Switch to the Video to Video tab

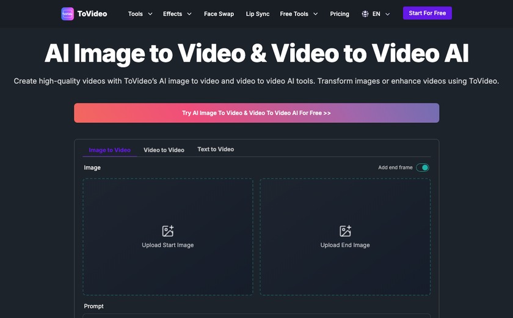click(x=164, y=150)
